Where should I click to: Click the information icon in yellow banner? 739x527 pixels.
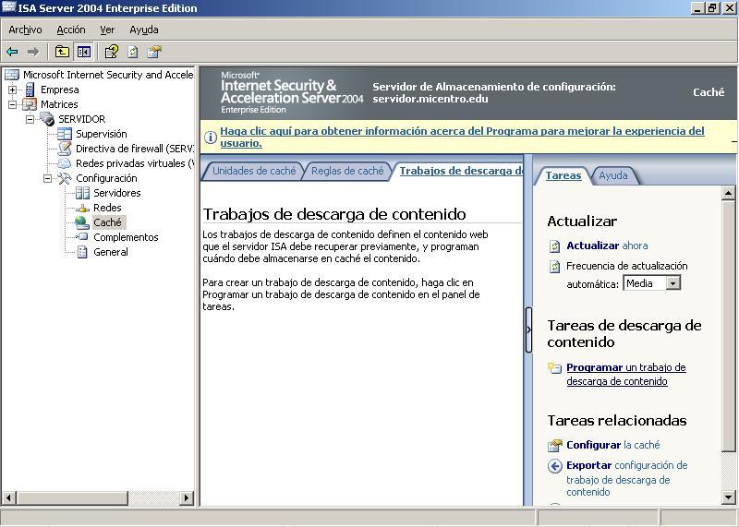210,138
